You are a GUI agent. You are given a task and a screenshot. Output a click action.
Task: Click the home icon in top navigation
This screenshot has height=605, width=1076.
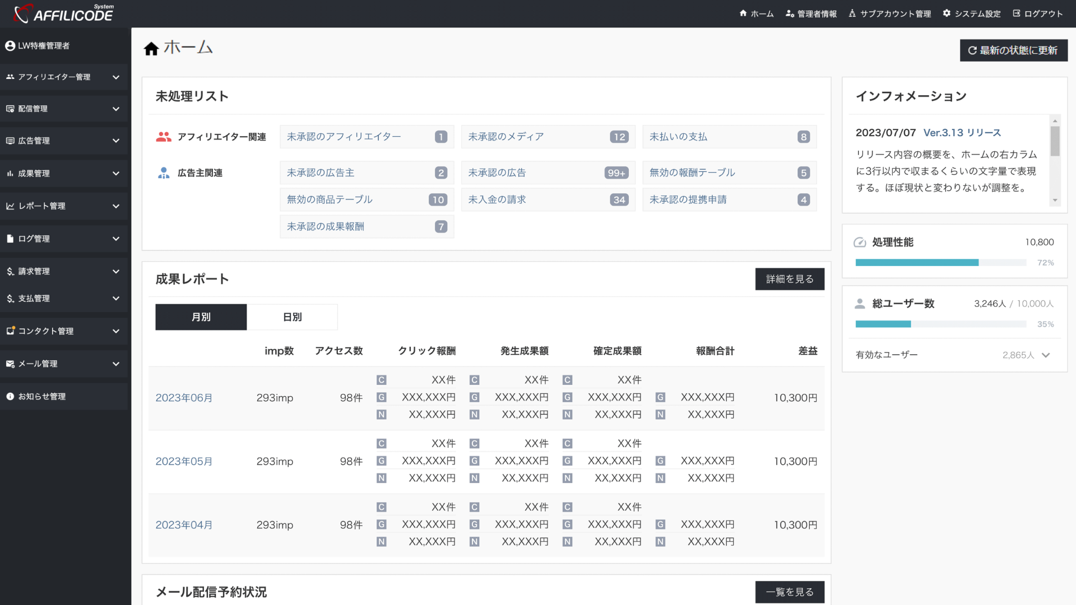[743, 13]
